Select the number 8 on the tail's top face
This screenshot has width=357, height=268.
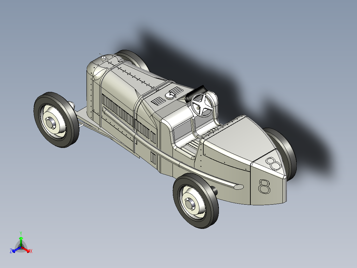[x=273, y=164]
